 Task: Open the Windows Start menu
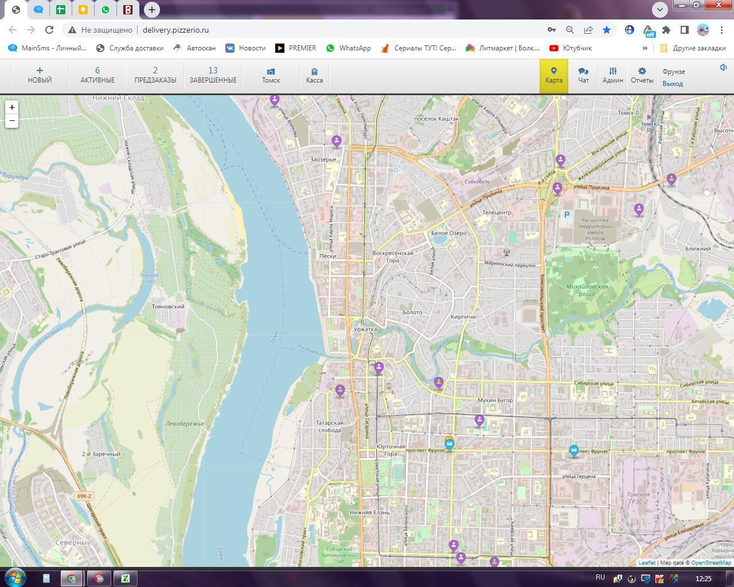14,578
